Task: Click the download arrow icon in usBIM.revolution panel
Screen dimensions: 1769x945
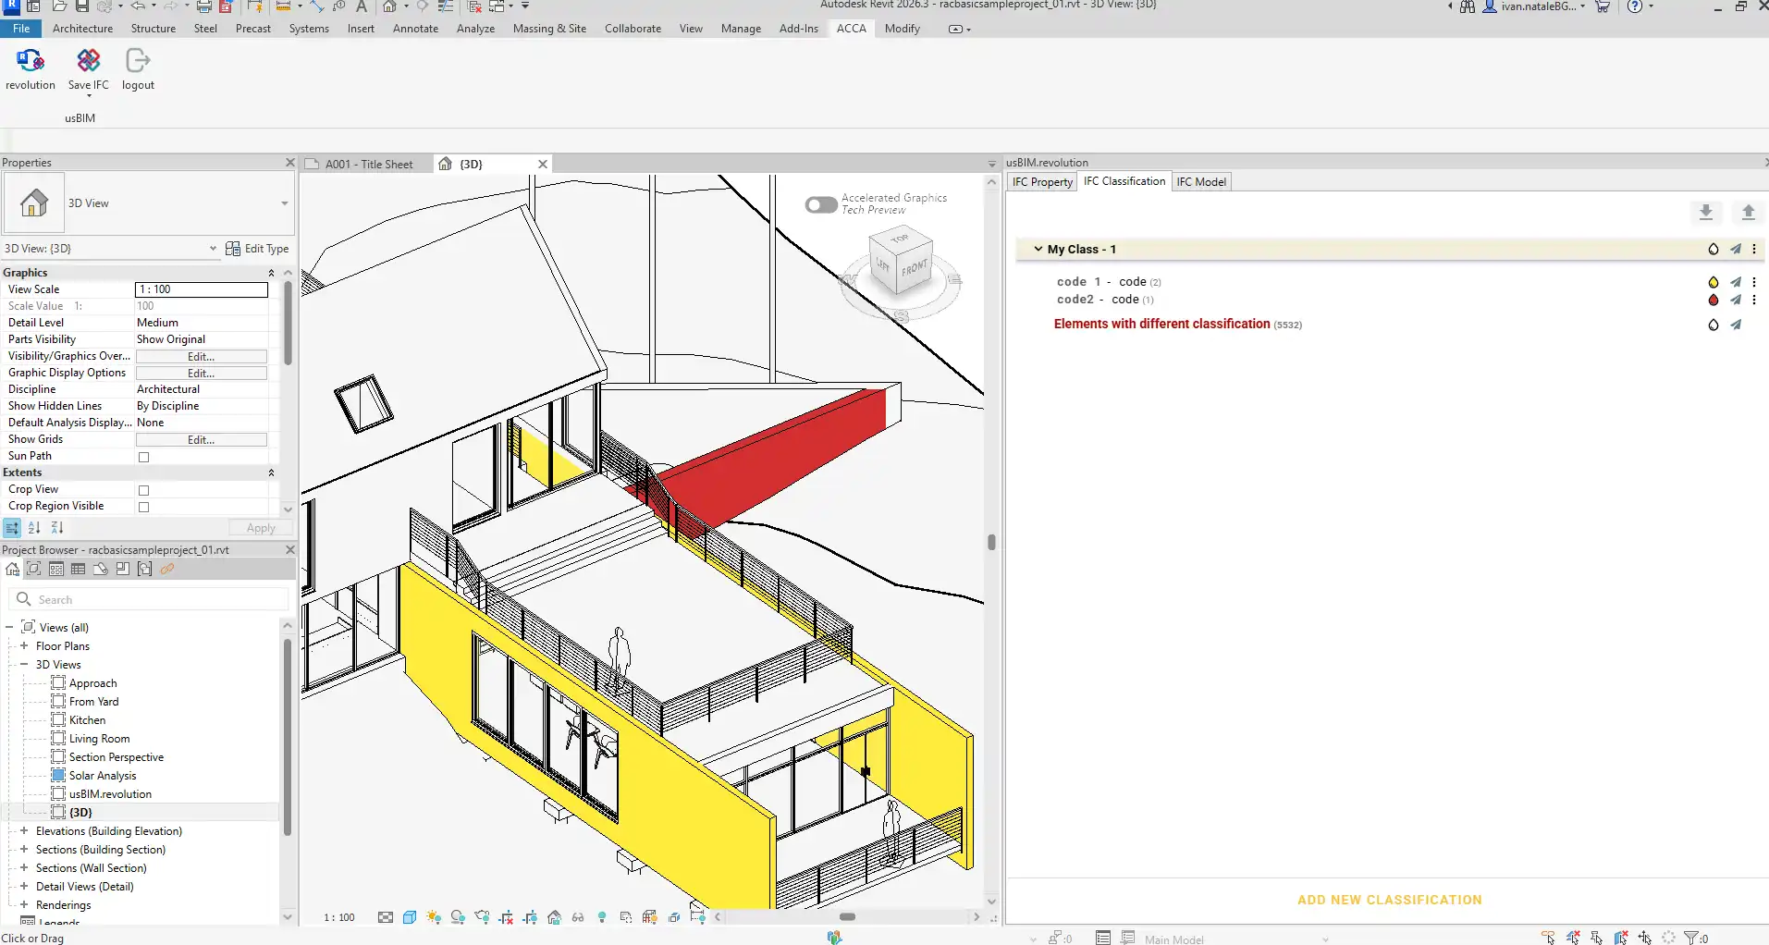Action: [1706, 212]
